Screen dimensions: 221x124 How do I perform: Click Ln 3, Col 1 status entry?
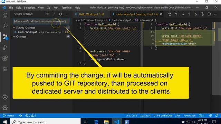(131, 116)
